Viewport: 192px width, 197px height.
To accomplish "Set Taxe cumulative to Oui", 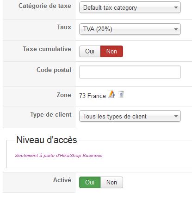I will coord(90,51).
